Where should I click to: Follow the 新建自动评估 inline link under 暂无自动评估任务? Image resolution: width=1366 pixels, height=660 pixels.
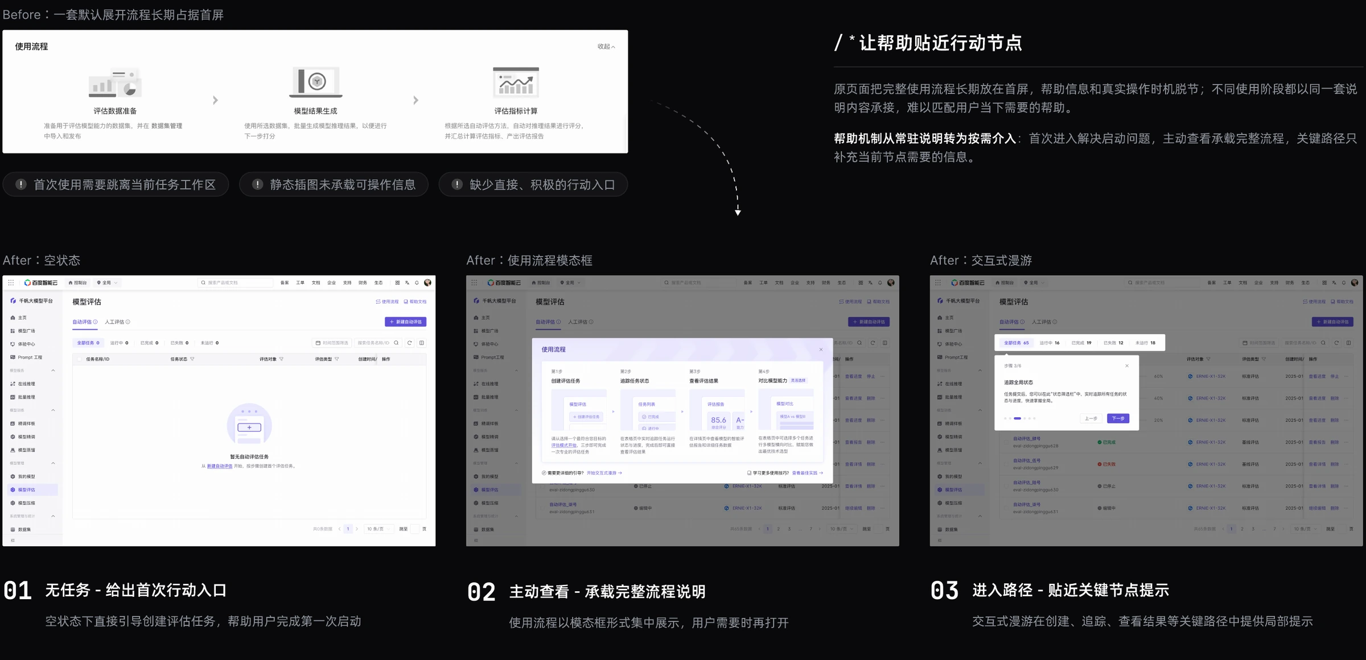click(219, 466)
